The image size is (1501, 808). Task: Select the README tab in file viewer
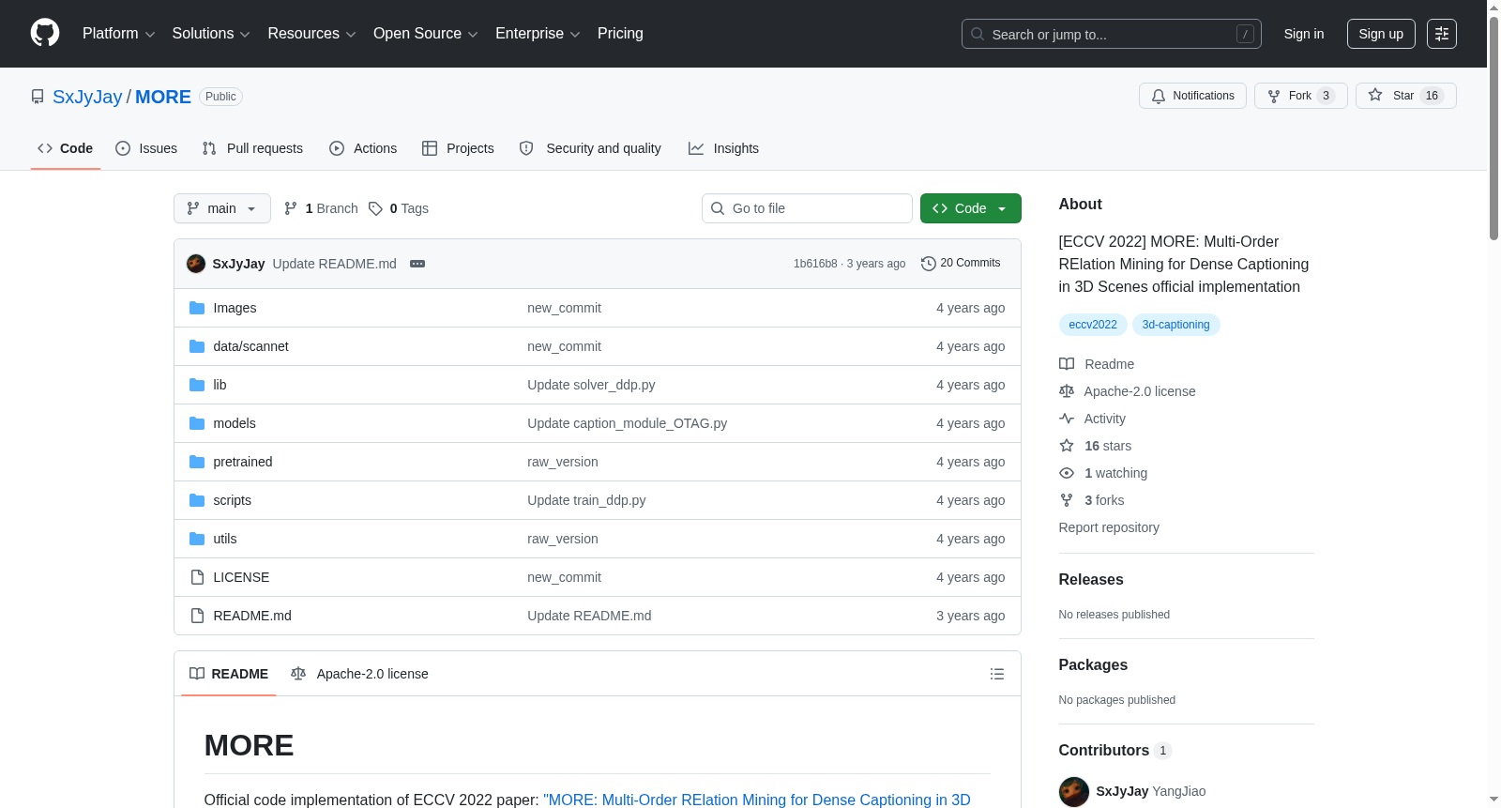pos(229,674)
